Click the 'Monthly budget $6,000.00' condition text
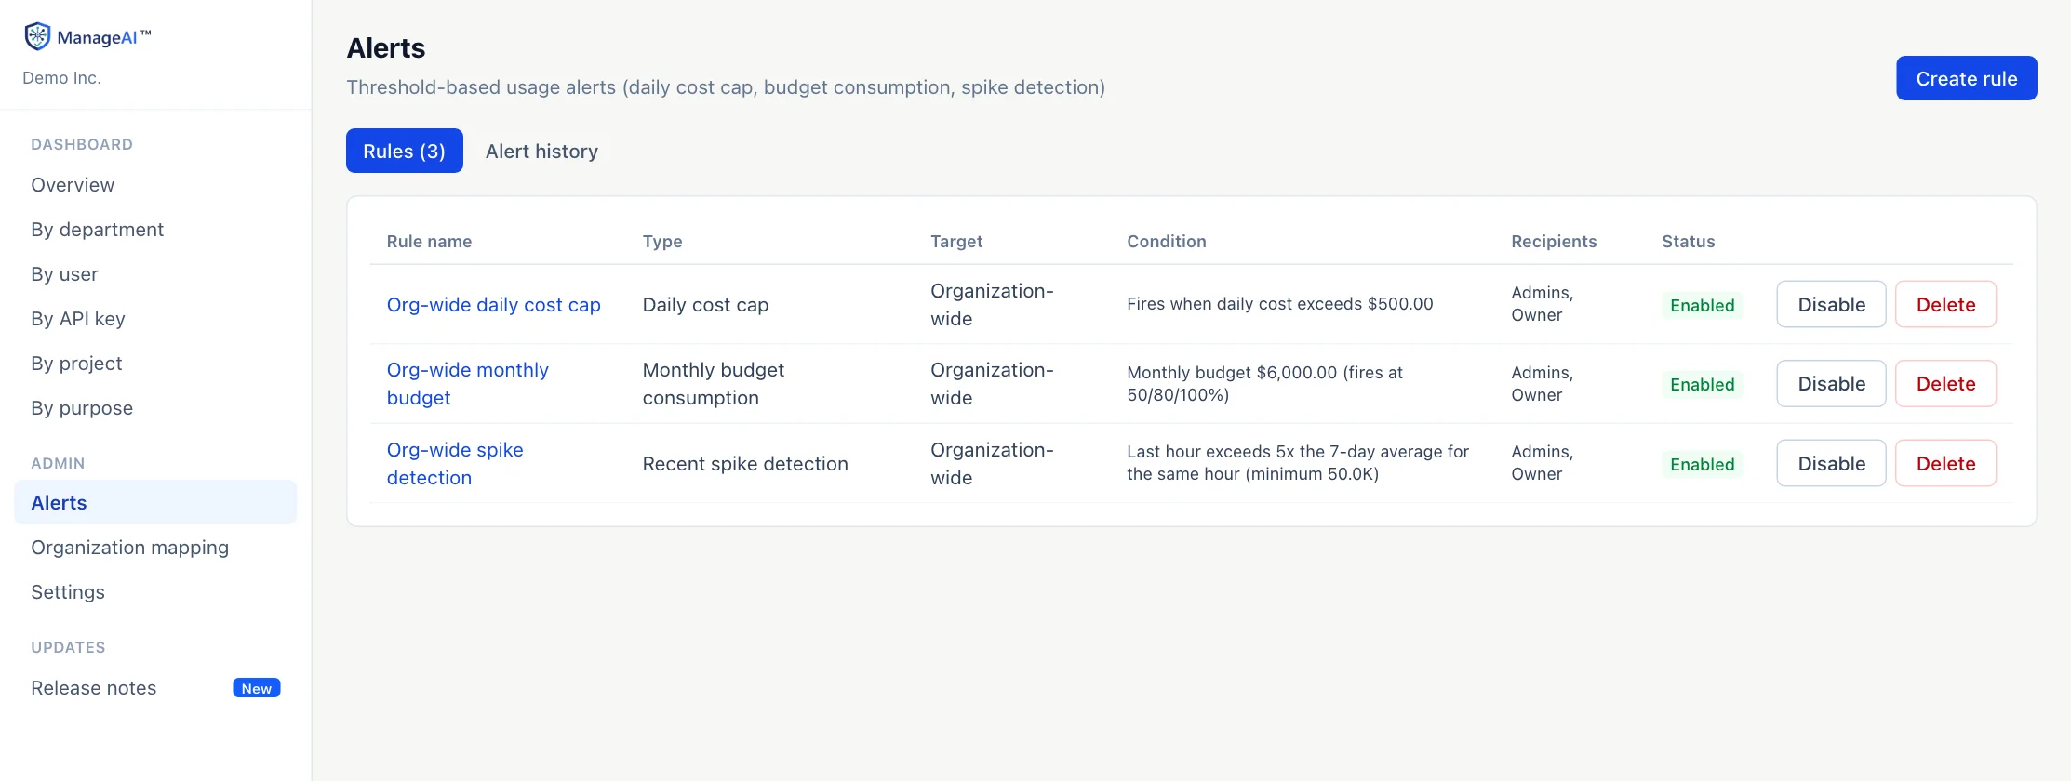Image resolution: width=2071 pixels, height=781 pixels. [x=1264, y=384]
